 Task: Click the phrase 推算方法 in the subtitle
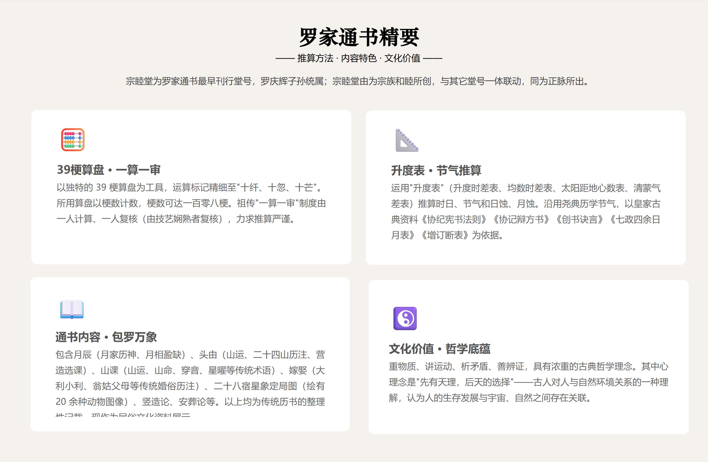[315, 58]
